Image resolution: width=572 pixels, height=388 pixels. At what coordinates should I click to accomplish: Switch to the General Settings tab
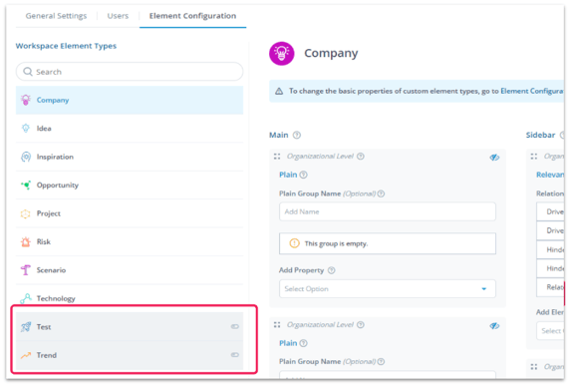(56, 16)
